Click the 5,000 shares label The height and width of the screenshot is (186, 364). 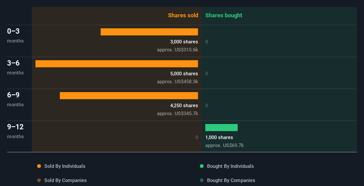click(184, 74)
